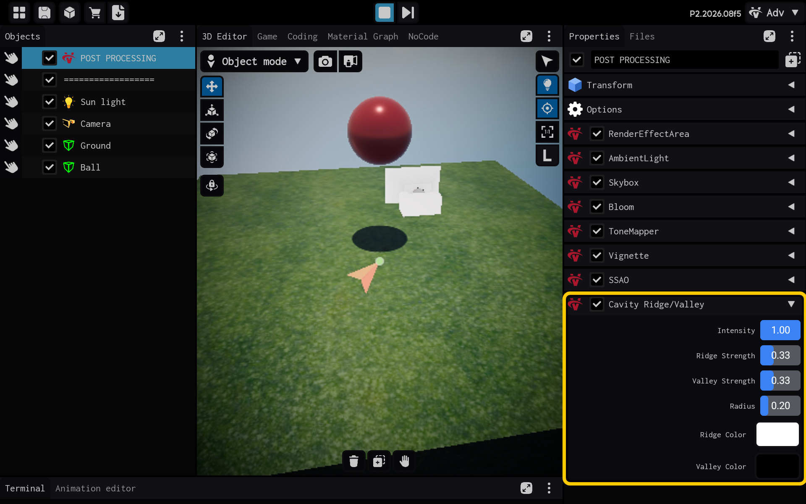Click the split-view icon beside the camera
Image resolution: width=806 pixels, height=504 pixels.
(351, 62)
